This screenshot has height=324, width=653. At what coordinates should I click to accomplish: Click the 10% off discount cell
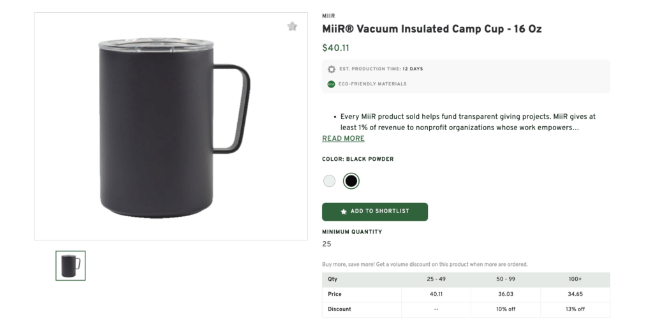[506, 309]
